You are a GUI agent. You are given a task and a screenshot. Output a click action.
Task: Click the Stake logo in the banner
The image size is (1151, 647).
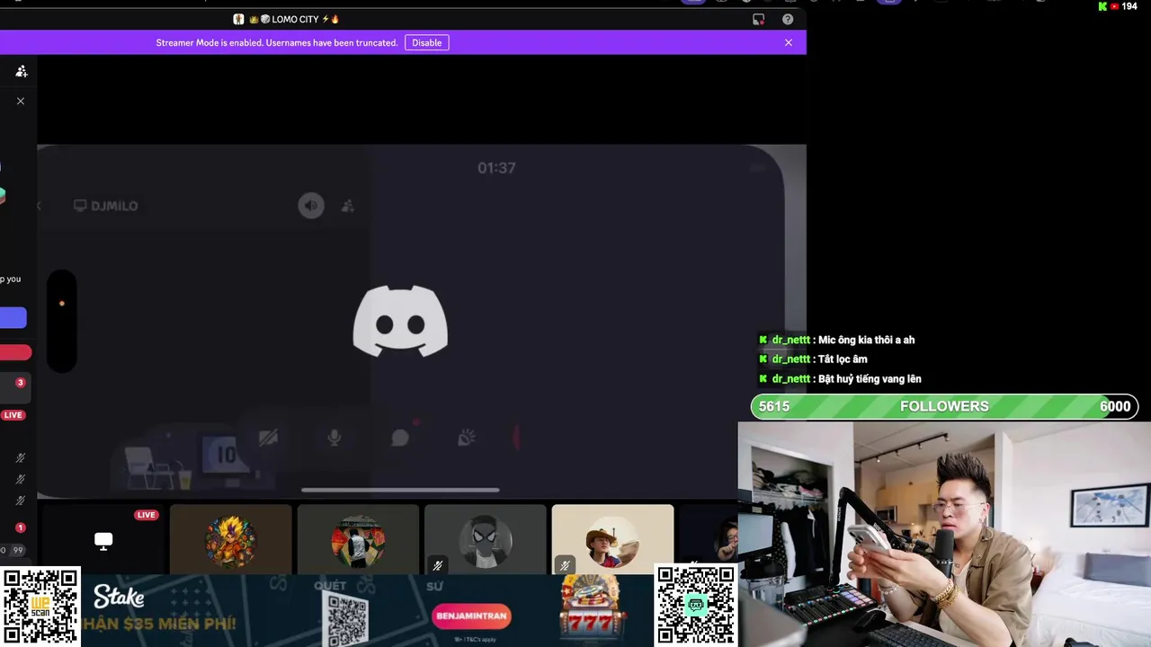(119, 597)
